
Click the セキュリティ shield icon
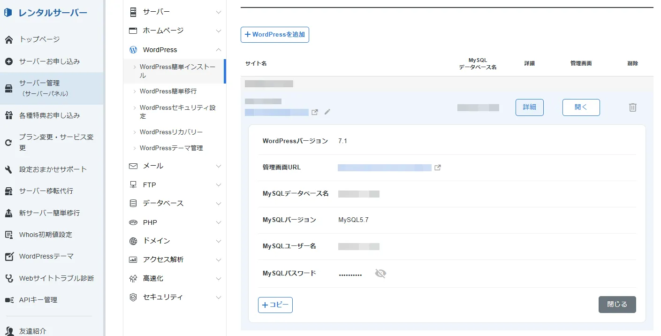(133, 297)
